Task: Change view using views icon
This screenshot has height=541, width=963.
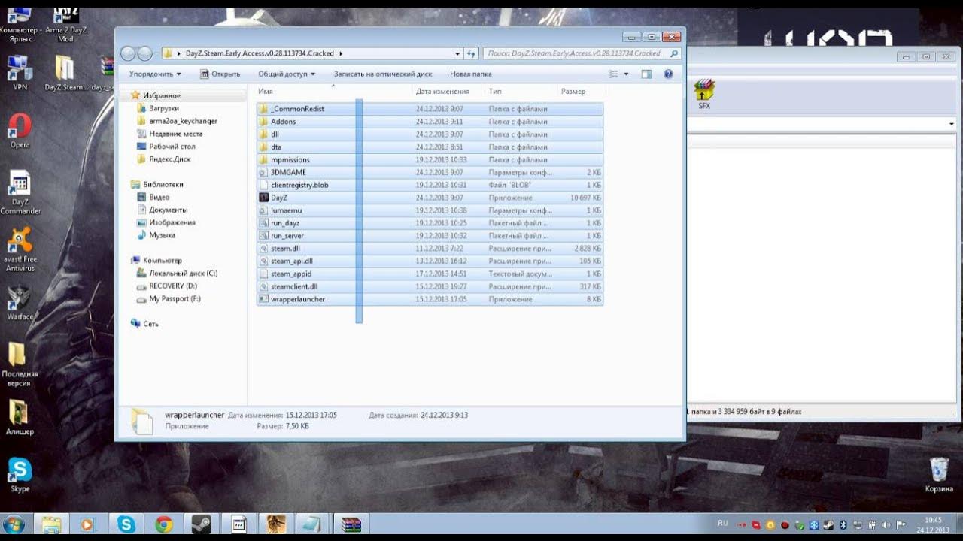Action: pyautogui.click(x=613, y=74)
